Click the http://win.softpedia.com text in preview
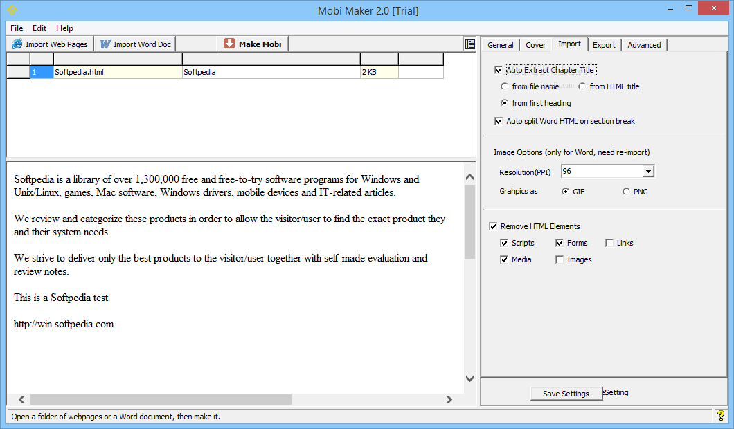 [x=64, y=324]
